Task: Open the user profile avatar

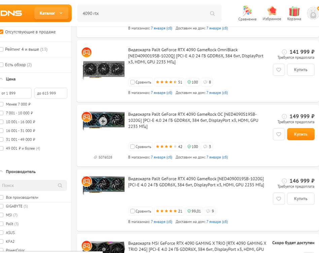Action: (x=313, y=13)
